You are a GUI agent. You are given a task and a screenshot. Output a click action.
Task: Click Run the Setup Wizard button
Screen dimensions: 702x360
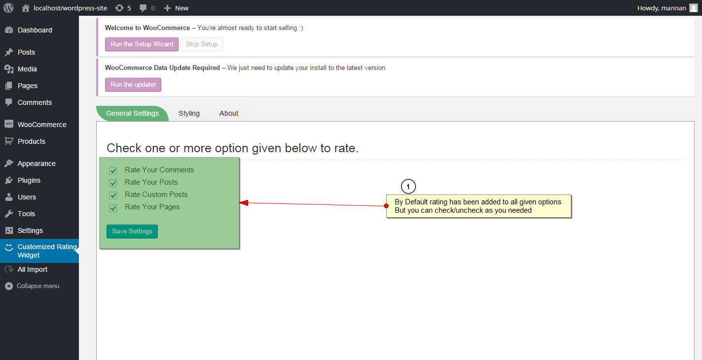pos(142,44)
